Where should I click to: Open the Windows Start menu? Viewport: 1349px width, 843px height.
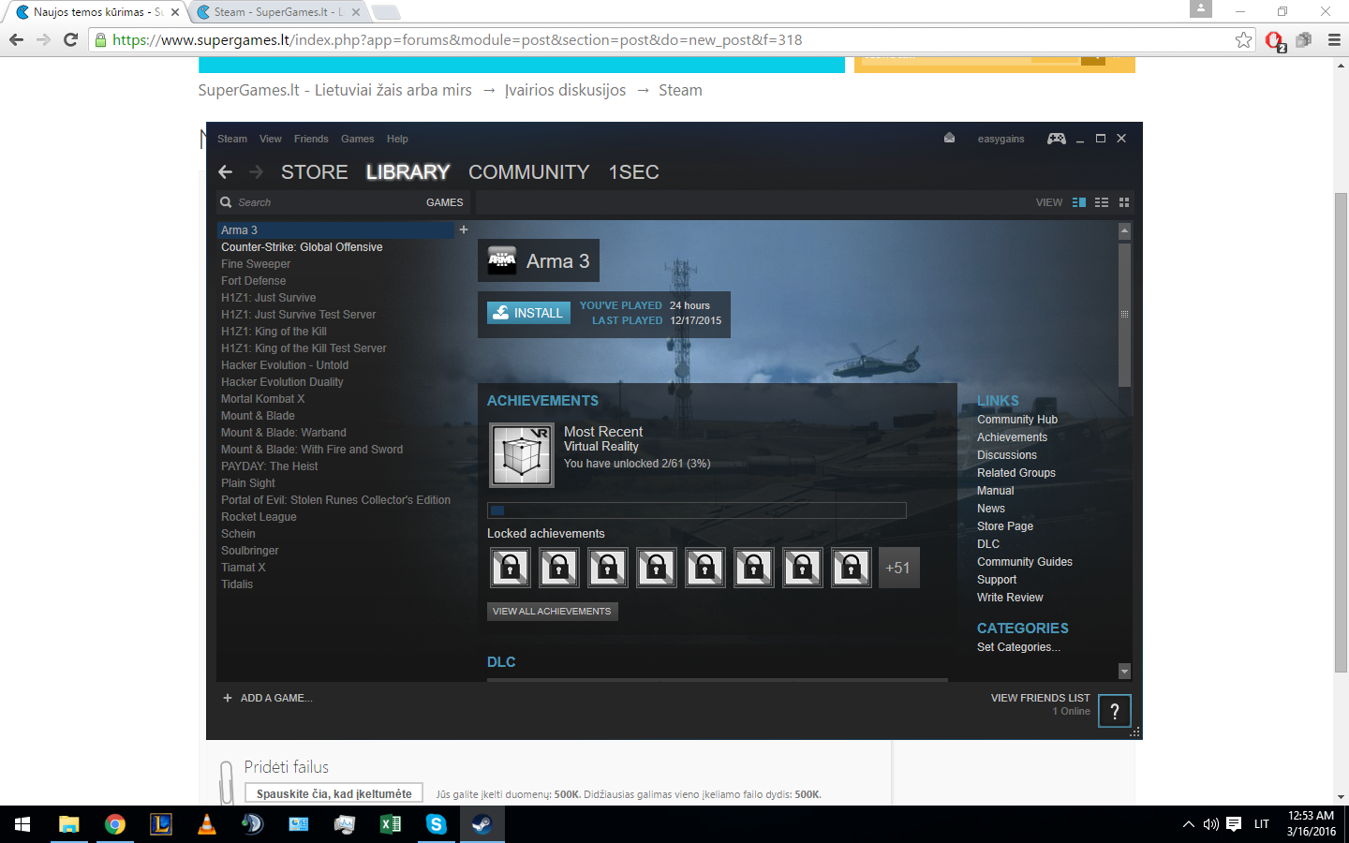tap(22, 824)
